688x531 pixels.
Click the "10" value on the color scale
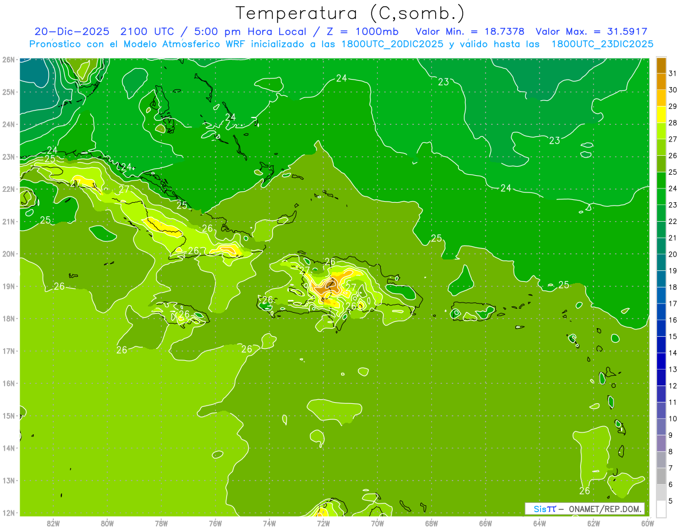(x=673, y=419)
